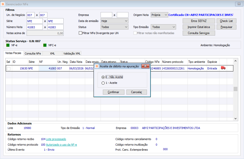Click the Aceite de débito dialog title icon
This screenshot has width=244, height=159.
tap(97, 66)
